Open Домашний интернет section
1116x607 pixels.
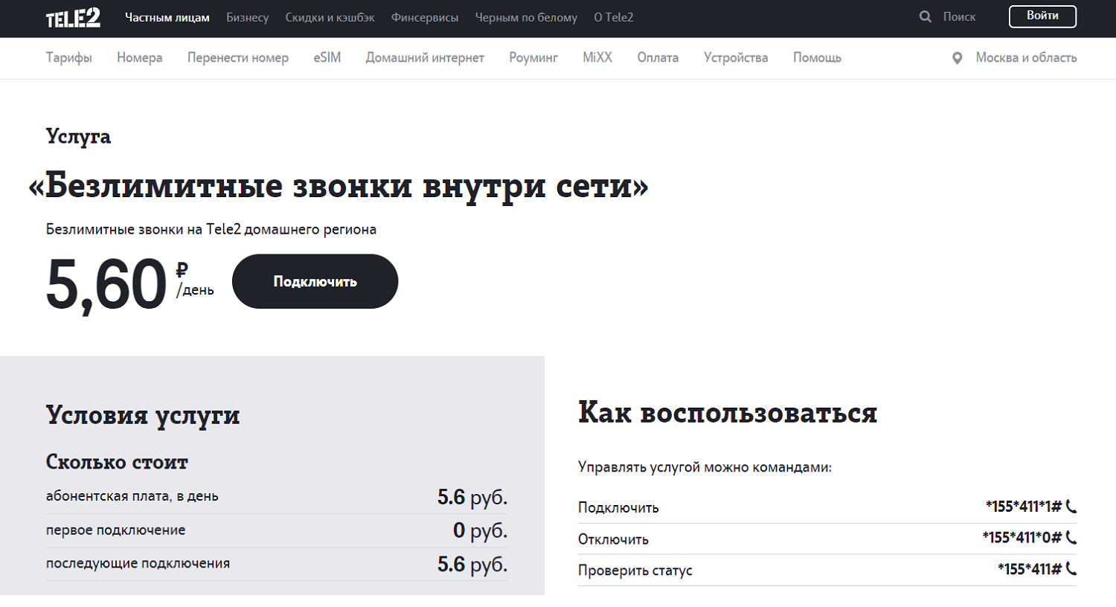click(x=425, y=58)
